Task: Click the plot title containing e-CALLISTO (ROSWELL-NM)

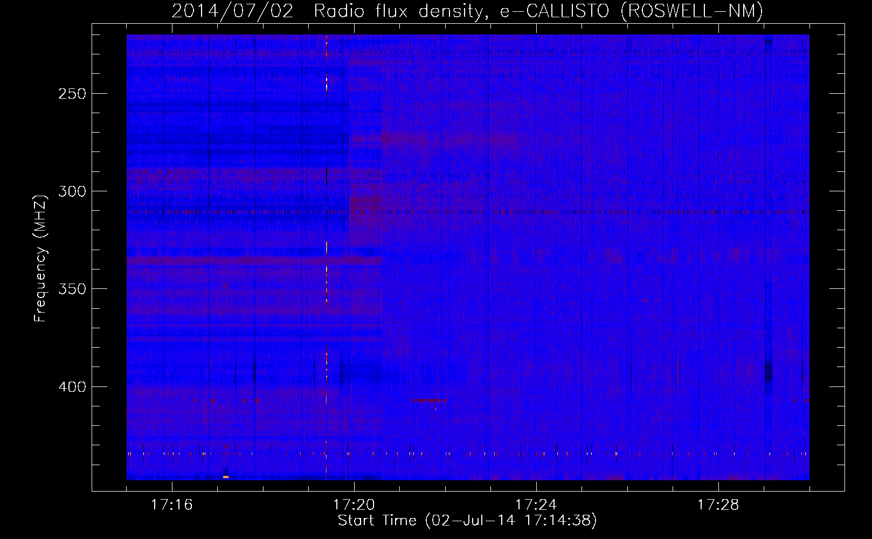Action: [x=467, y=11]
